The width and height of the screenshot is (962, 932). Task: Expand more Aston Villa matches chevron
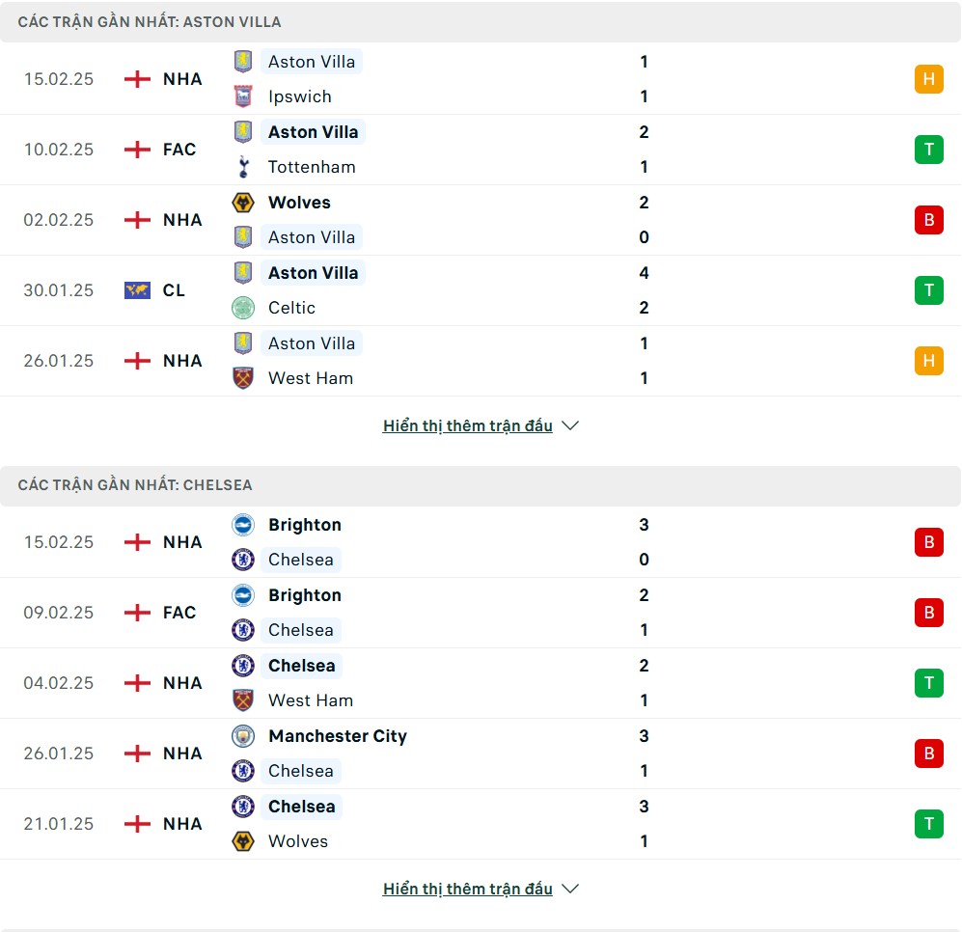click(x=570, y=425)
